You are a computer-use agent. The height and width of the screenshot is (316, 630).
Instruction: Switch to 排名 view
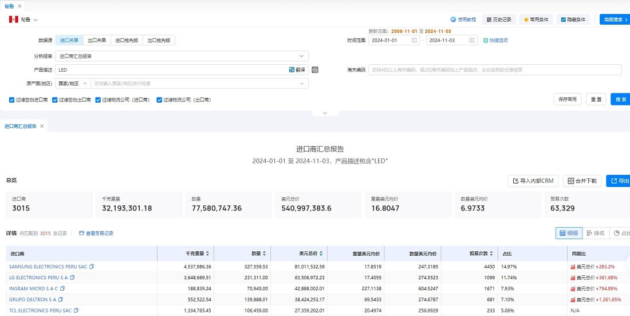tap(596, 233)
